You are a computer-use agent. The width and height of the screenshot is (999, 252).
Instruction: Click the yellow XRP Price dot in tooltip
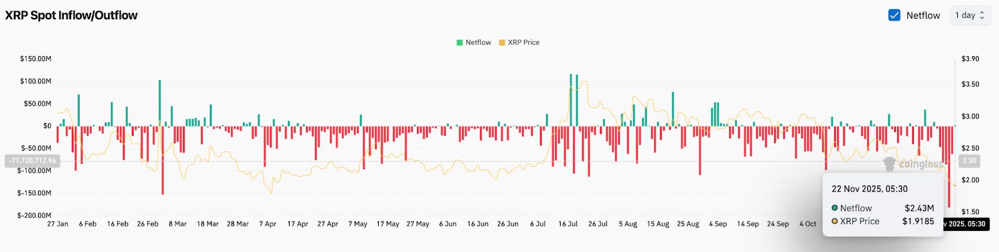[835, 221]
